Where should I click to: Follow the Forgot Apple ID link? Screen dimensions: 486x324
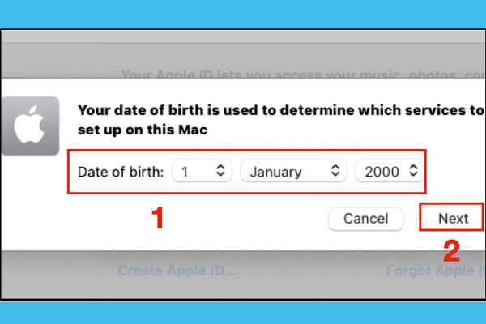point(435,271)
